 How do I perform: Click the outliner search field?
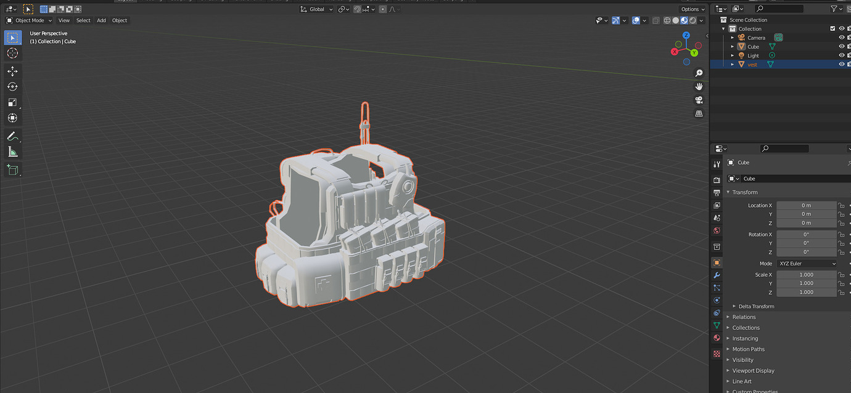779,9
